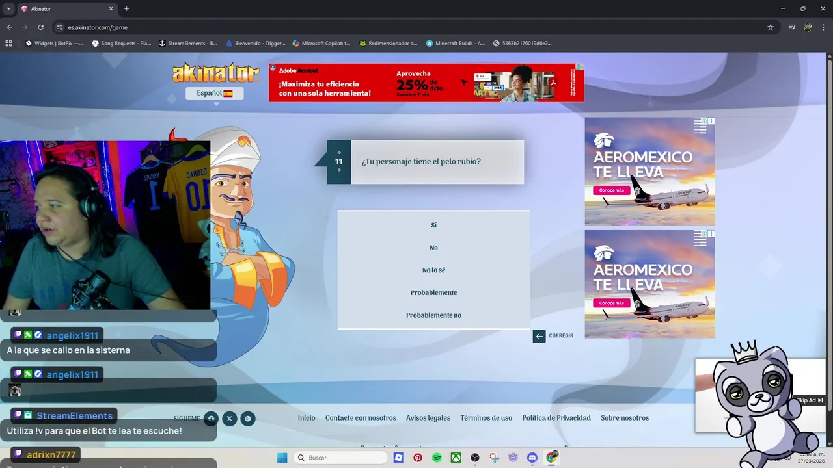
Task: Open OBS Studio from the taskbar
Action: [x=475, y=458]
